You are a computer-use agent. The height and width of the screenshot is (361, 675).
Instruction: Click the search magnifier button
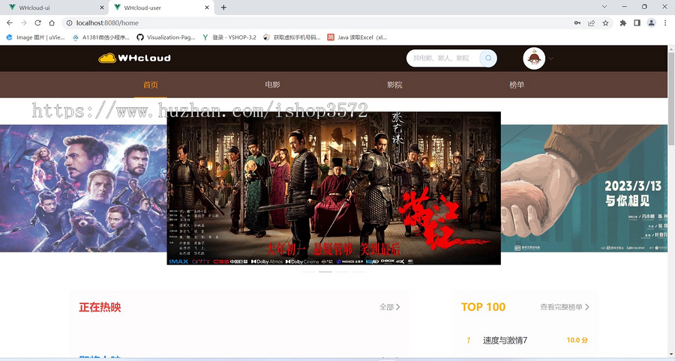(488, 58)
